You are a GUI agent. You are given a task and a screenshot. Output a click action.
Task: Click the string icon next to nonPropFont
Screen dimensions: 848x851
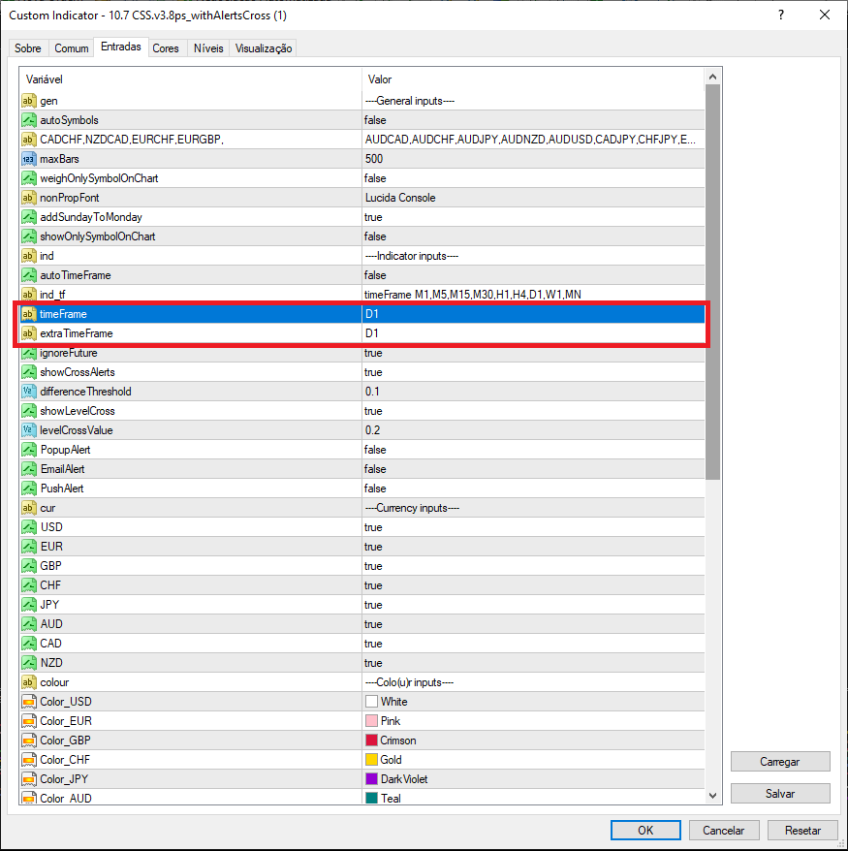(x=29, y=198)
